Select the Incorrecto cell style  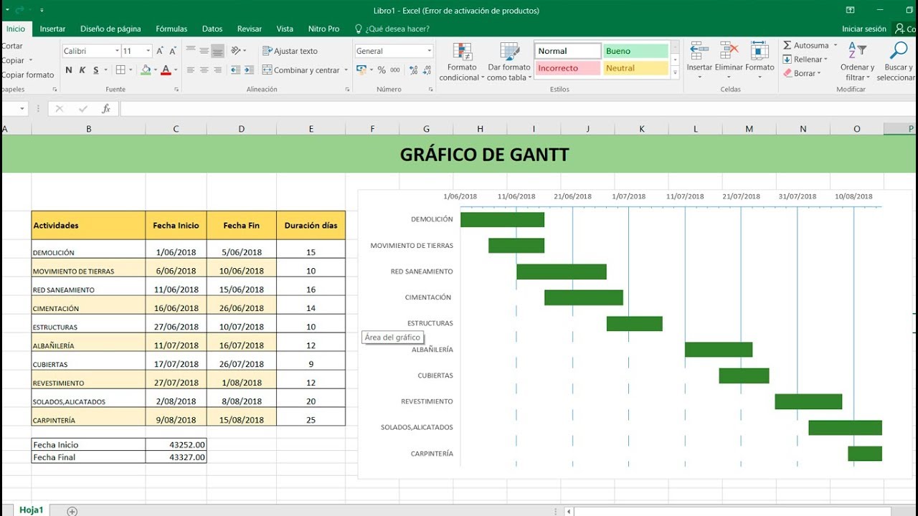(568, 68)
